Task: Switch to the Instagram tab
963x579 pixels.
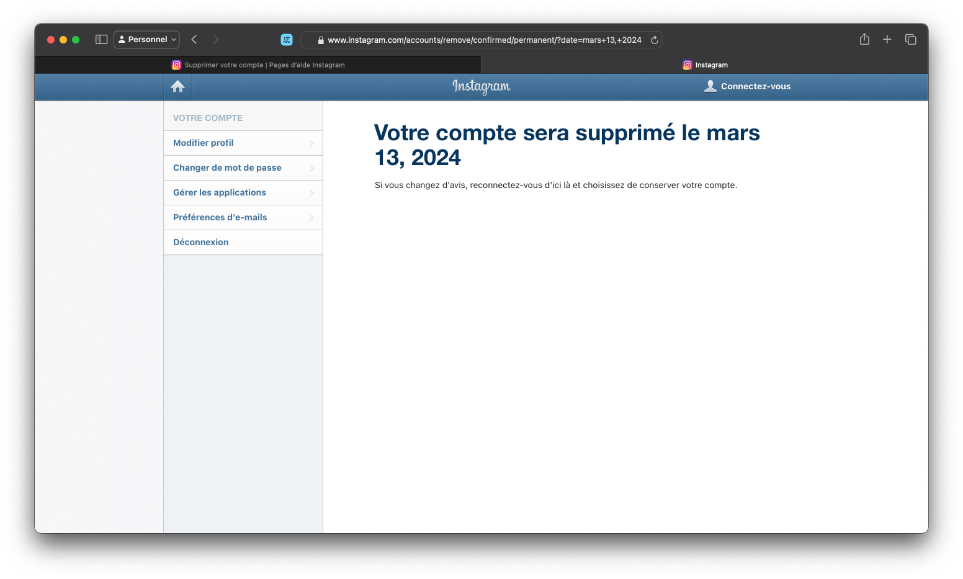Action: [705, 65]
